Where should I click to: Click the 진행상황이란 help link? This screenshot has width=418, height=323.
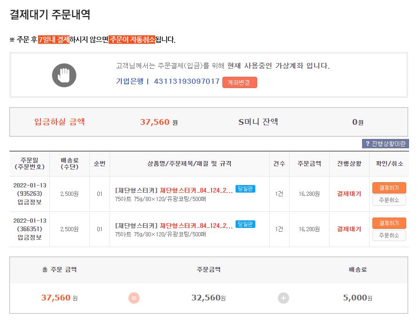click(x=388, y=144)
